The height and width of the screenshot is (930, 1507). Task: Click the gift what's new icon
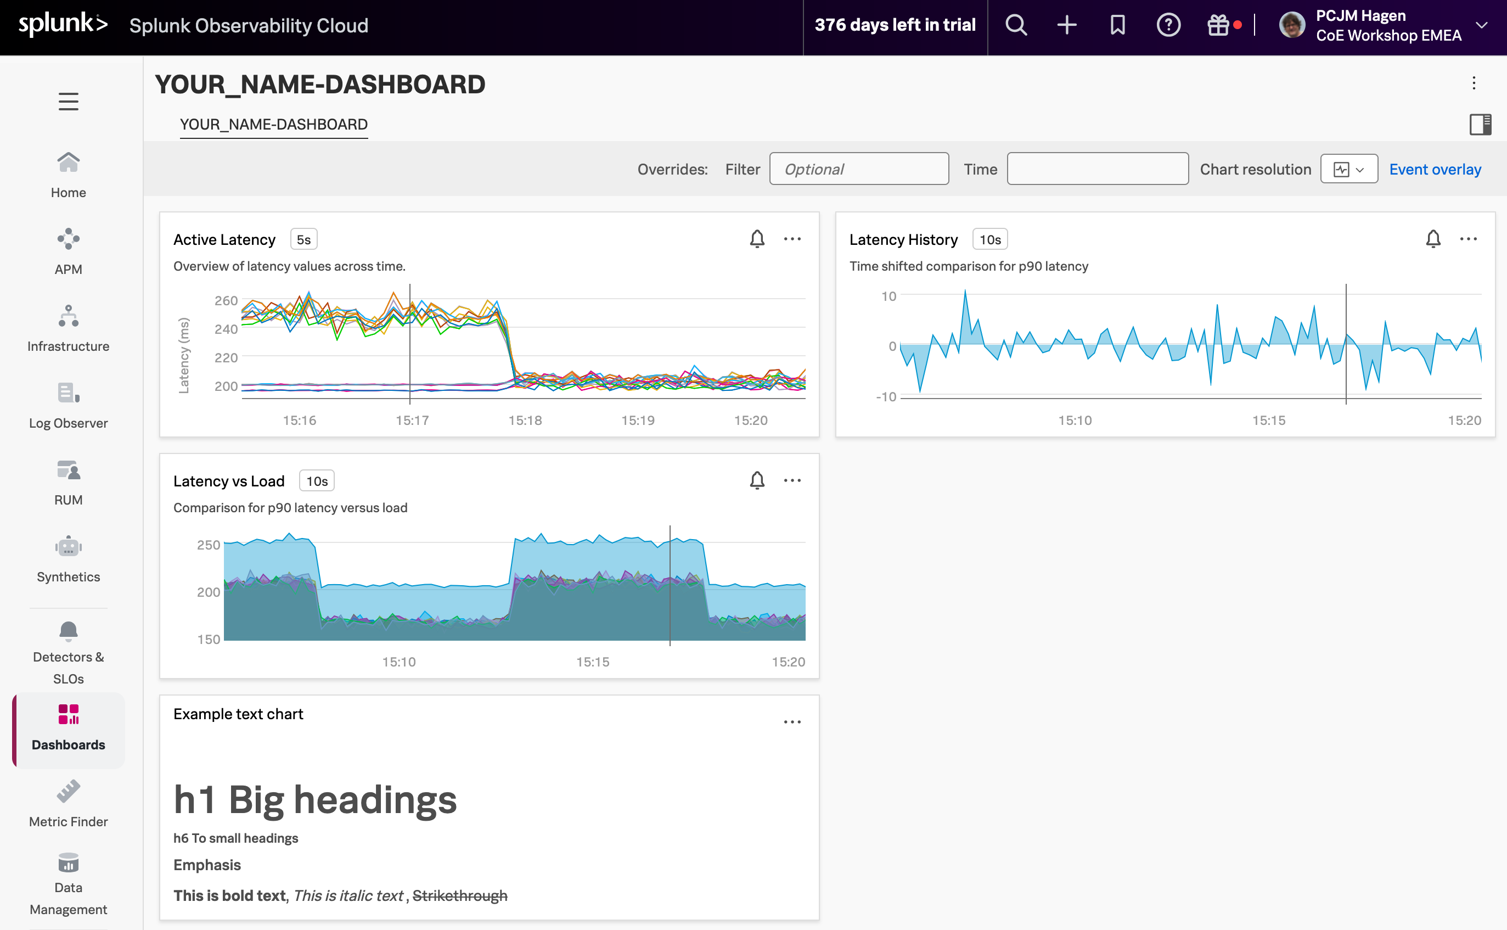pos(1218,25)
